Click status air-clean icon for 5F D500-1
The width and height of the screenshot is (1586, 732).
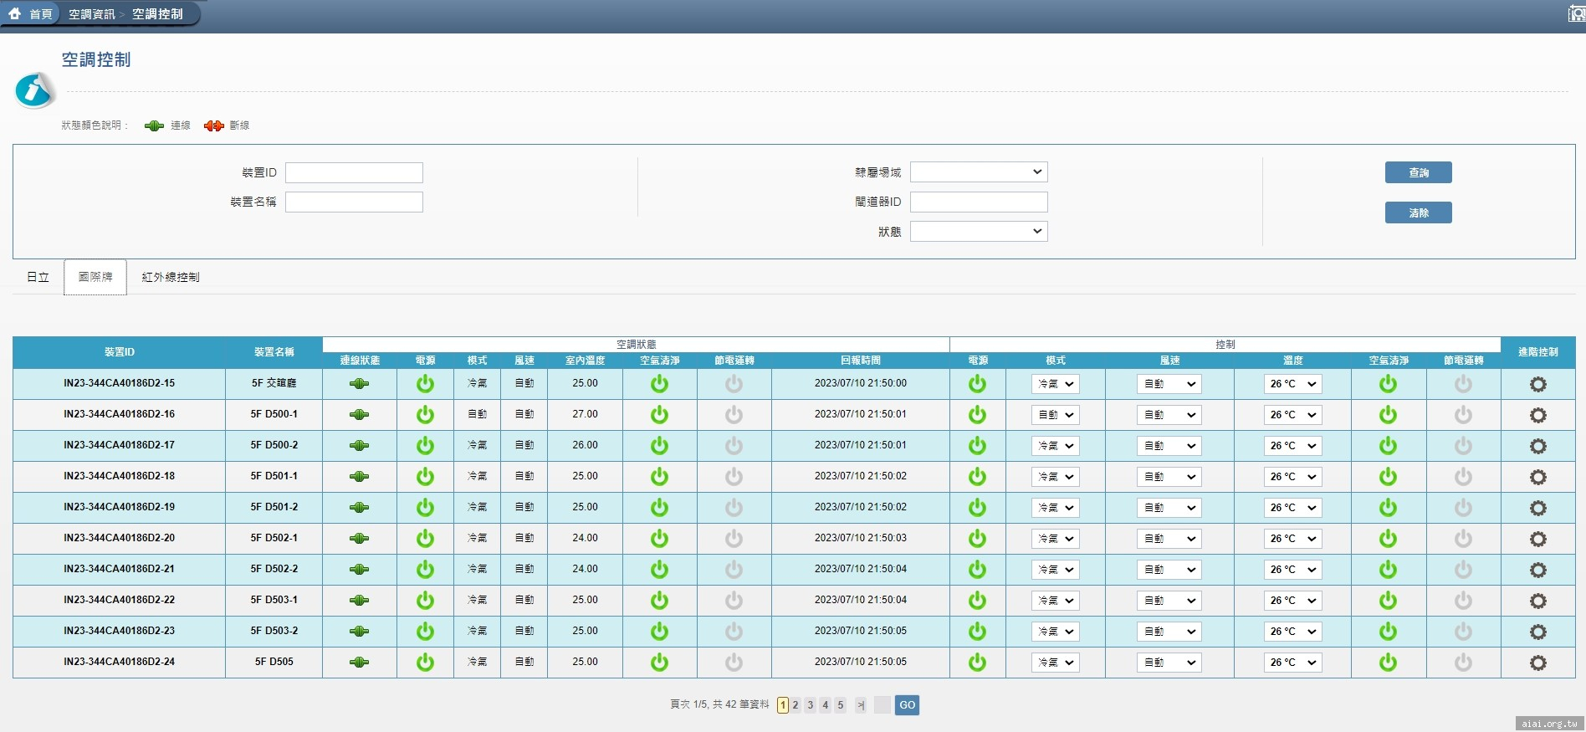659,414
